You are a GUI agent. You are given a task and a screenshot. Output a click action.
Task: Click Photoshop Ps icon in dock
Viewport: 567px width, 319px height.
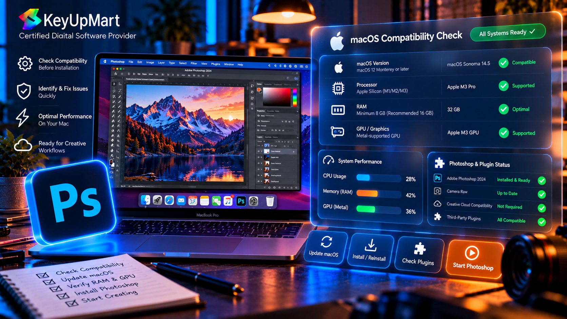(x=241, y=201)
